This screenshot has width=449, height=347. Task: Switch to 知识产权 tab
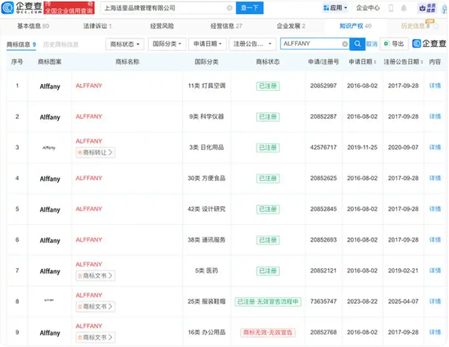pyautogui.click(x=355, y=26)
